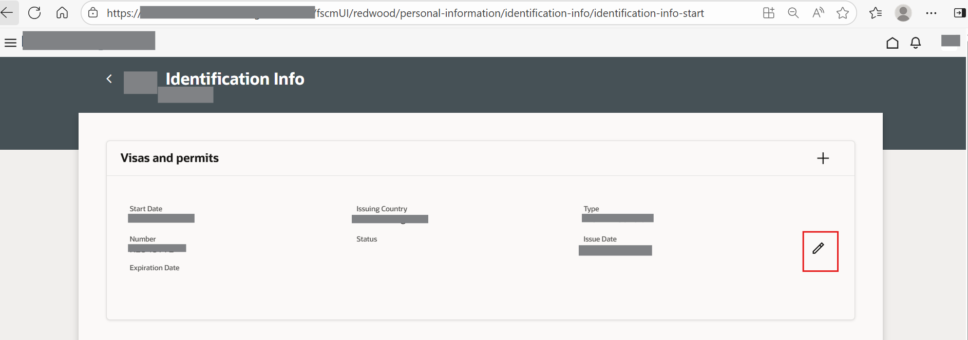View site information via the lock icon
Image resolution: width=968 pixels, height=340 pixels.
(x=92, y=13)
